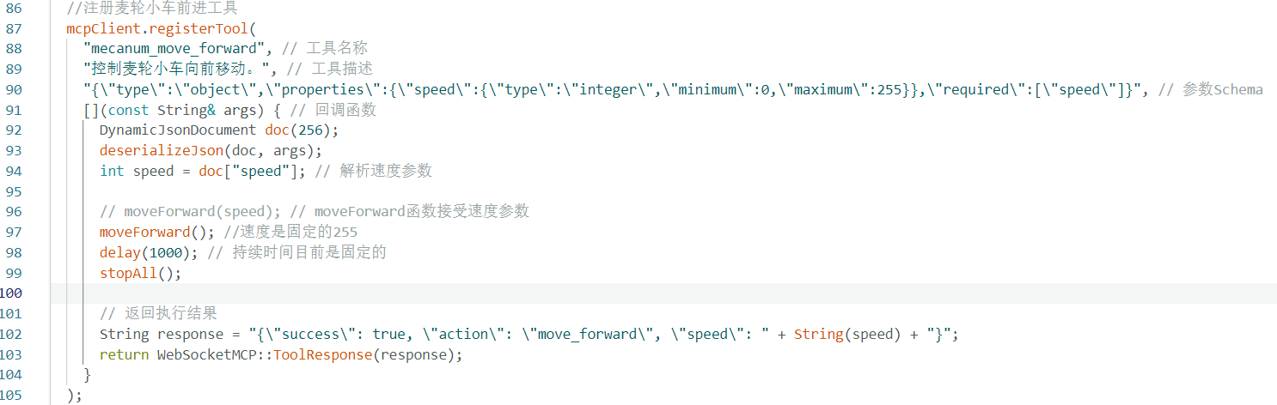Click the mcpClient identifier
The height and width of the screenshot is (405, 1277).
tap(104, 28)
